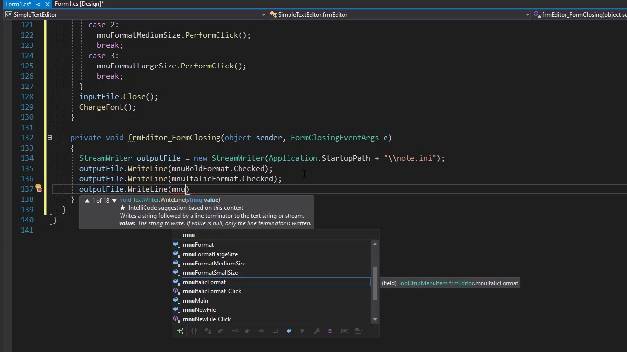Click StreamWriter type name on line 134
Screen dimensions: 627x352
coord(105,158)
